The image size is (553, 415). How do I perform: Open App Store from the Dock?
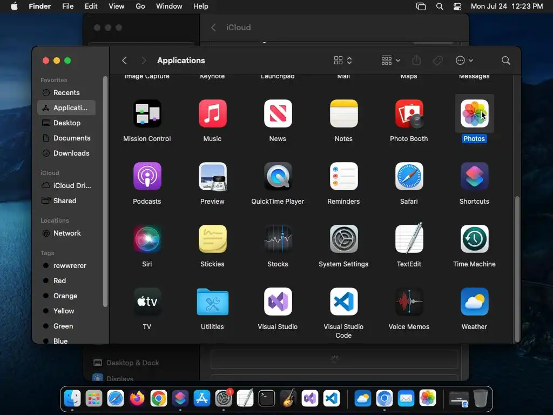(202, 399)
